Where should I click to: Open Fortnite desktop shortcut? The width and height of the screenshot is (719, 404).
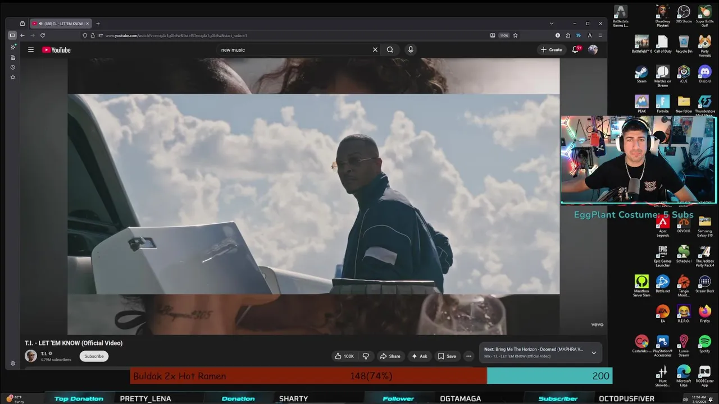pyautogui.click(x=663, y=104)
